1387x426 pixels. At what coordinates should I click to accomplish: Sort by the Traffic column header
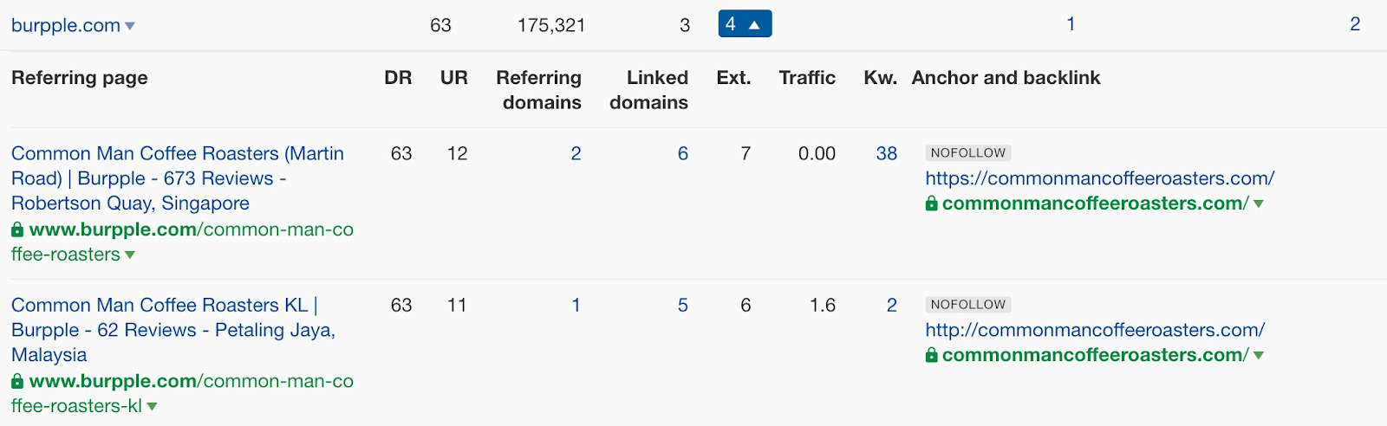tap(806, 78)
